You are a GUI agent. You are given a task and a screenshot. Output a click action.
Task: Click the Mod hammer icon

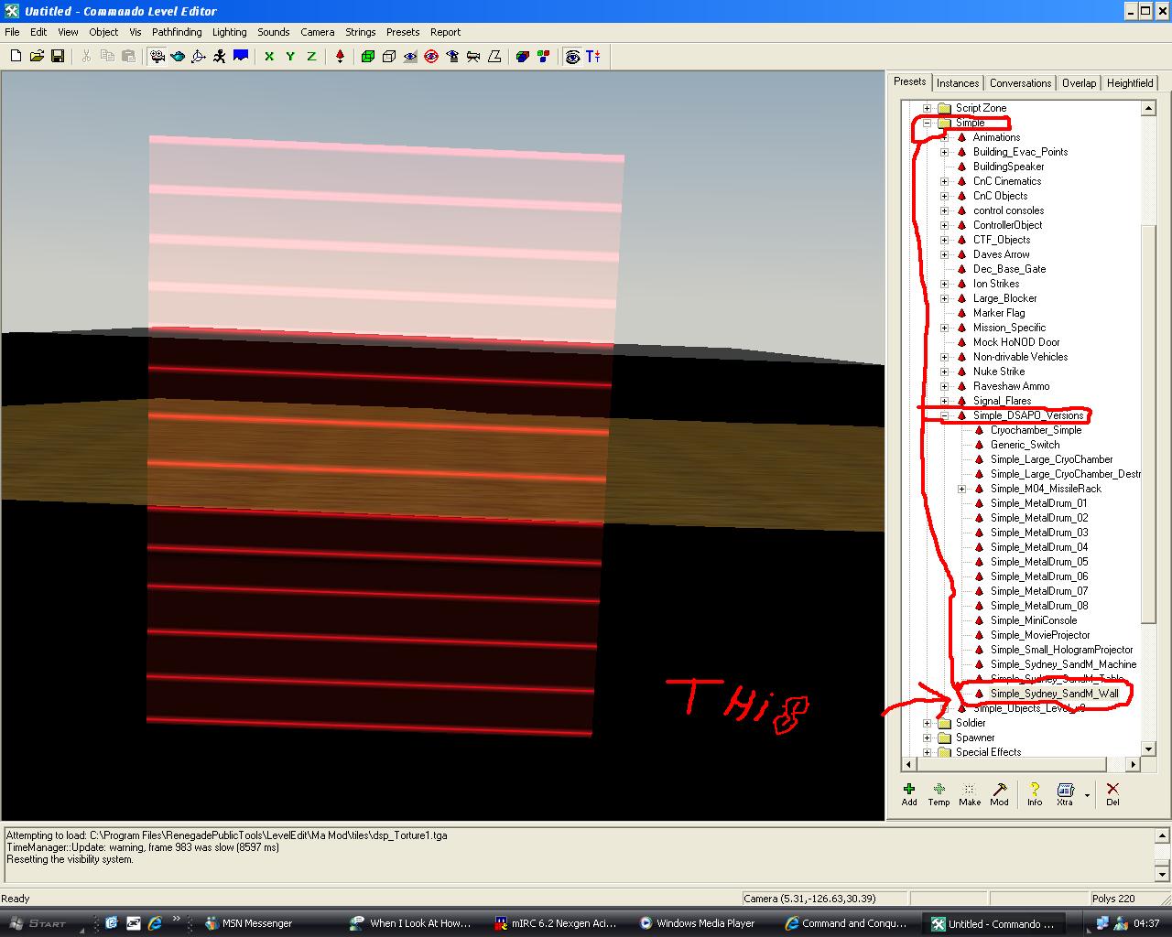coord(999,793)
